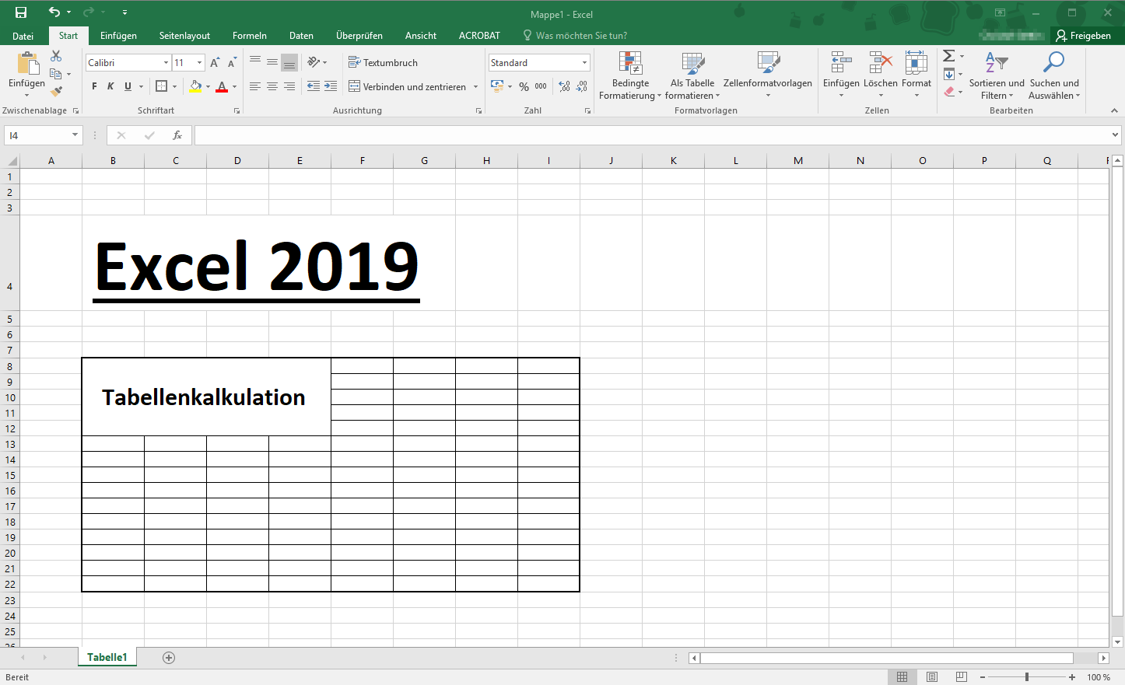Click the decrease decimal places icon

point(582,86)
